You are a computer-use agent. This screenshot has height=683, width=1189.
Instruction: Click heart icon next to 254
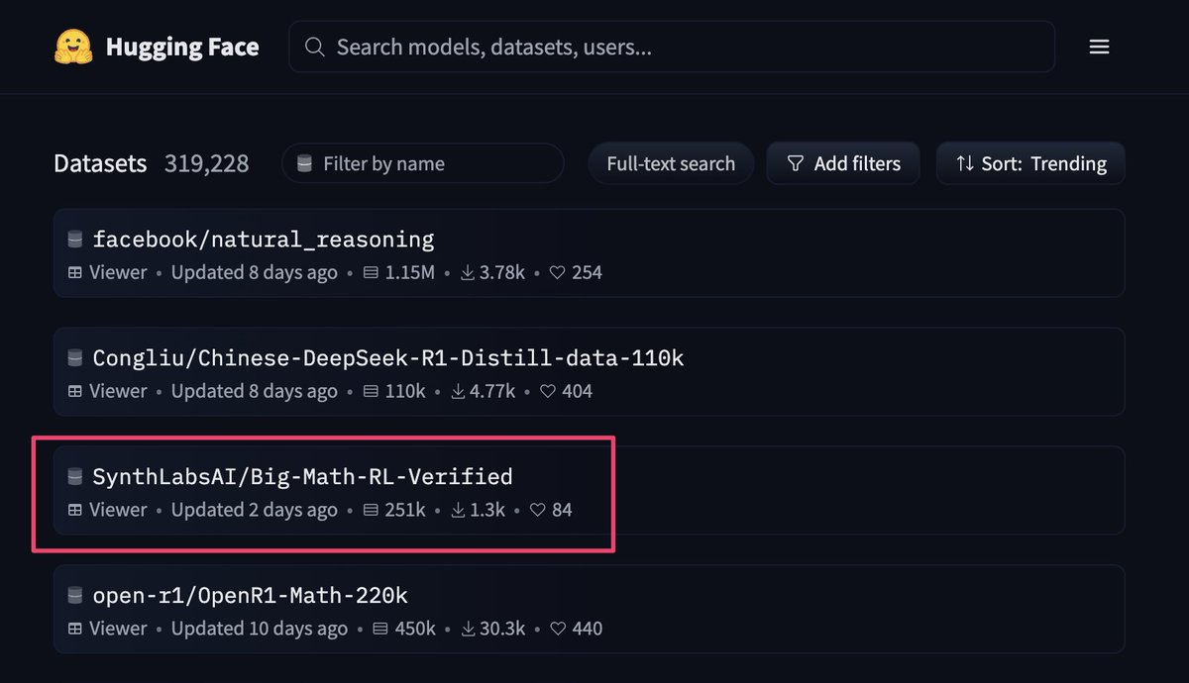coord(557,272)
